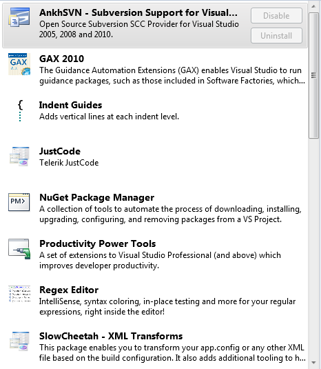Click the GAX 2010 extension icon
This screenshot has height=369, width=321.
coord(19,64)
